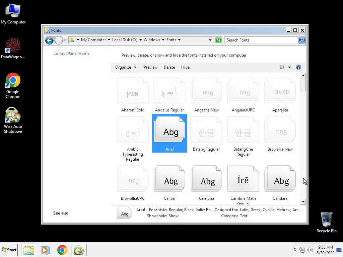Select the AngsanaUPC font icon
Viewport: 343px width, 257px height.
243,90
